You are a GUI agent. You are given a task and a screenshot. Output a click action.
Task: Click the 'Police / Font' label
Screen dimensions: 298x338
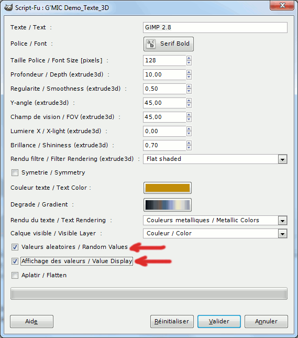point(29,43)
